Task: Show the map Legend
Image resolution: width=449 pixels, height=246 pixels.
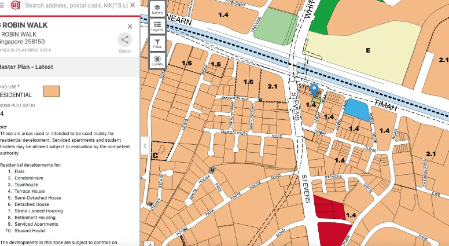Action: (157, 25)
